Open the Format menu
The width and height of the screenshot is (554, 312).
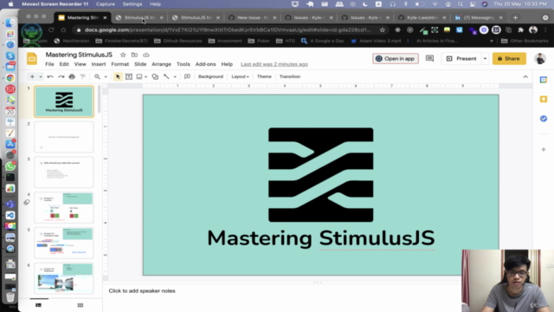tap(119, 64)
